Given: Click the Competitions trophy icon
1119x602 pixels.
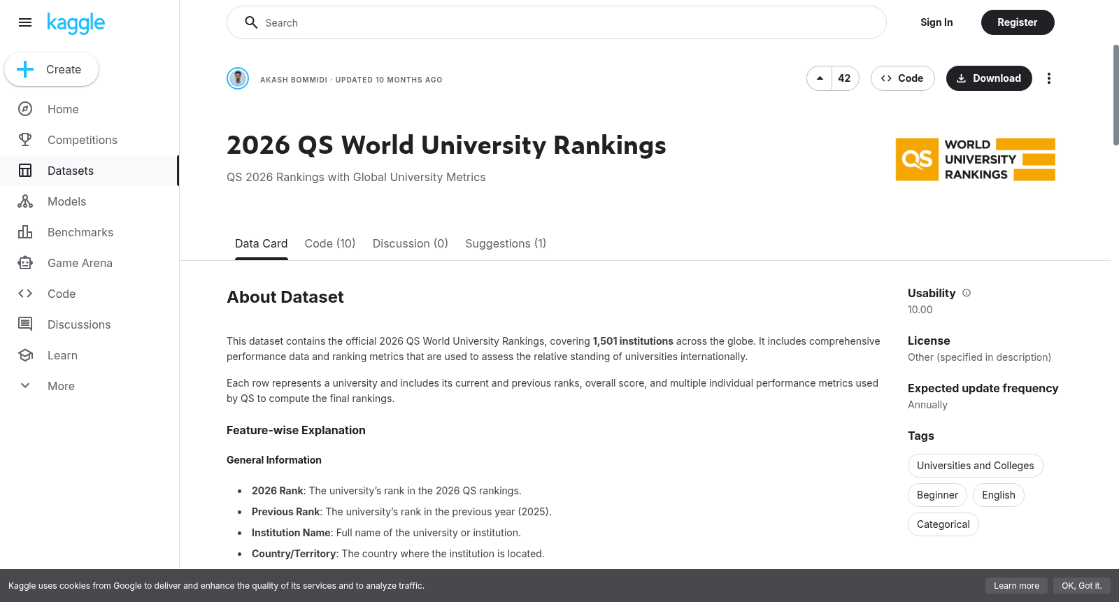Looking at the screenshot, I should point(25,140).
